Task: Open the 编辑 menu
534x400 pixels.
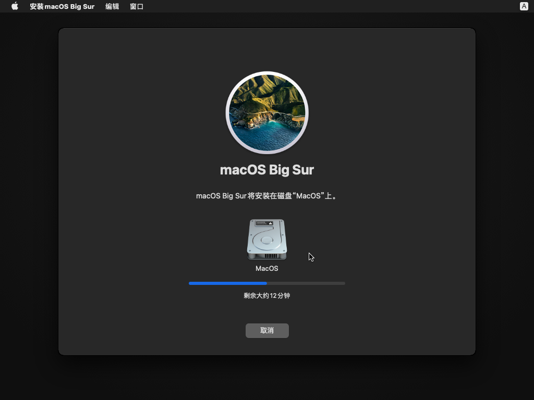Action: (112, 6)
